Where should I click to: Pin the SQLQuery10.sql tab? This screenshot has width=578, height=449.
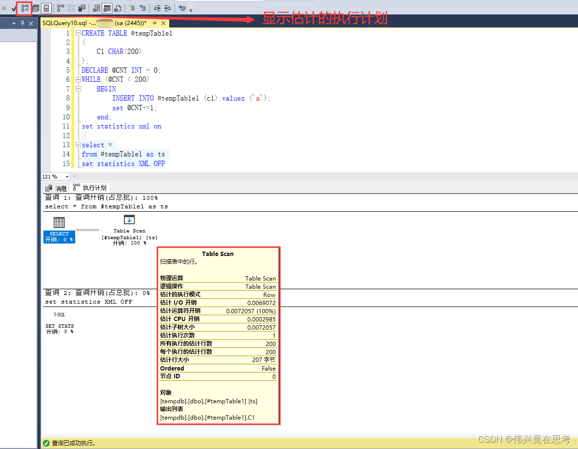tap(154, 23)
